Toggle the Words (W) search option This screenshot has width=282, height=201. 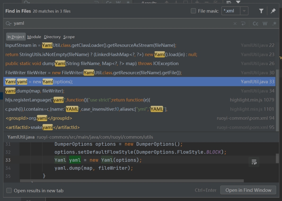coord(265,24)
